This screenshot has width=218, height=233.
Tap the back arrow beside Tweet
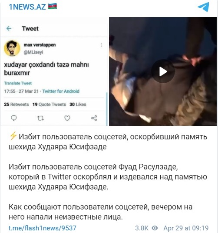coord(9,28)
